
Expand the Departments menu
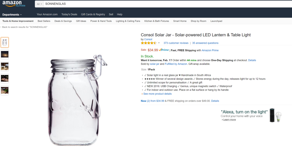pyautogui.click(x=12, y=15)
